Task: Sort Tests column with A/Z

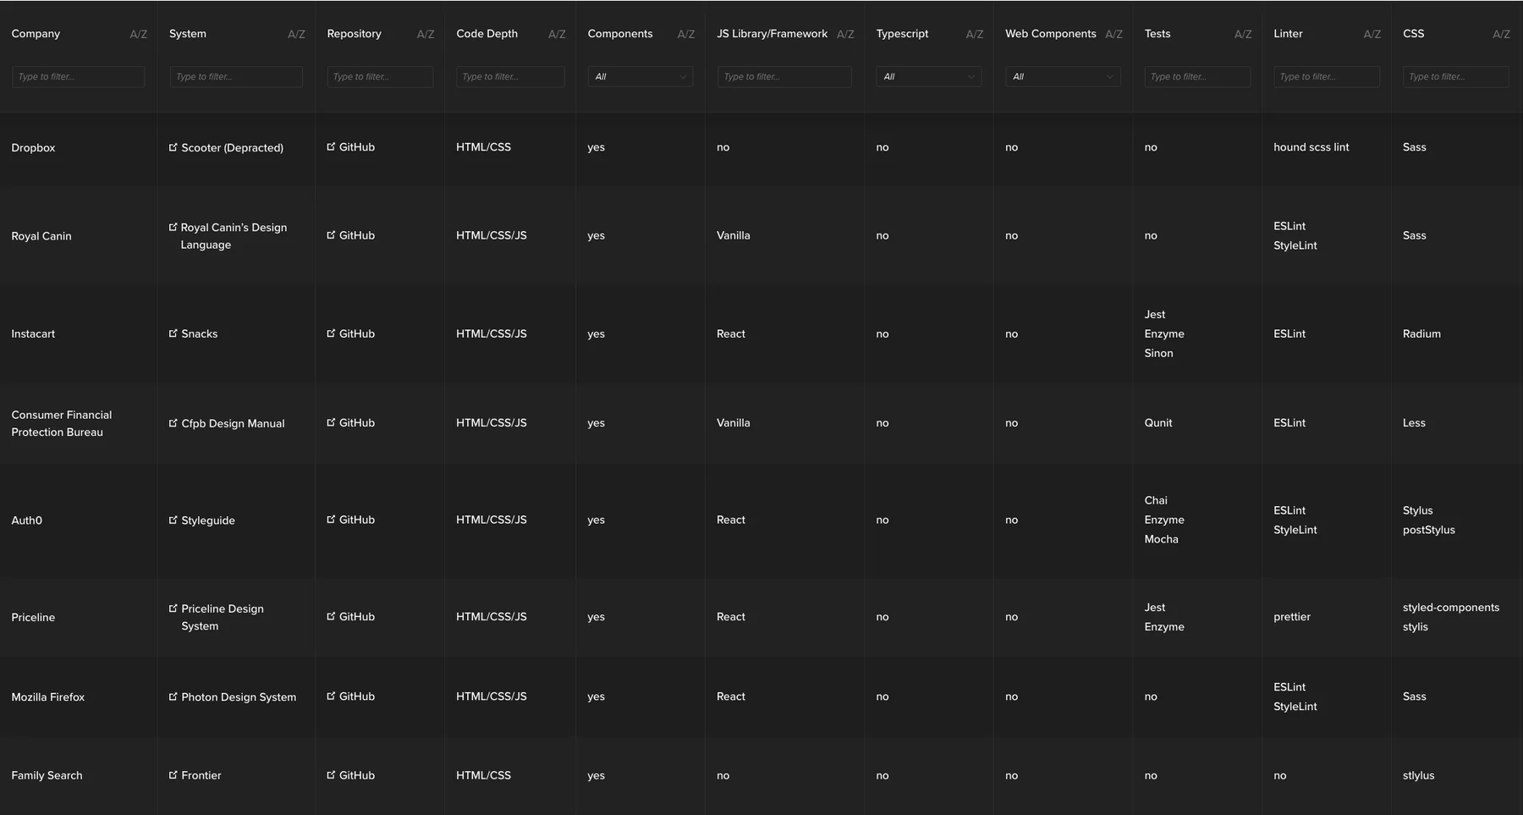Action: (1243, 35)
